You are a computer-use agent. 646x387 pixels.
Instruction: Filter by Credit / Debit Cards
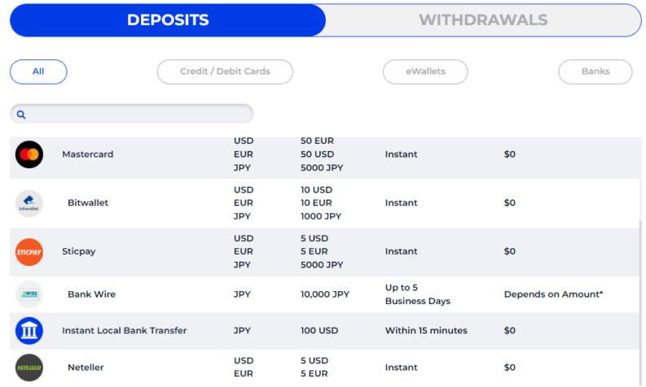coord(225,72)
